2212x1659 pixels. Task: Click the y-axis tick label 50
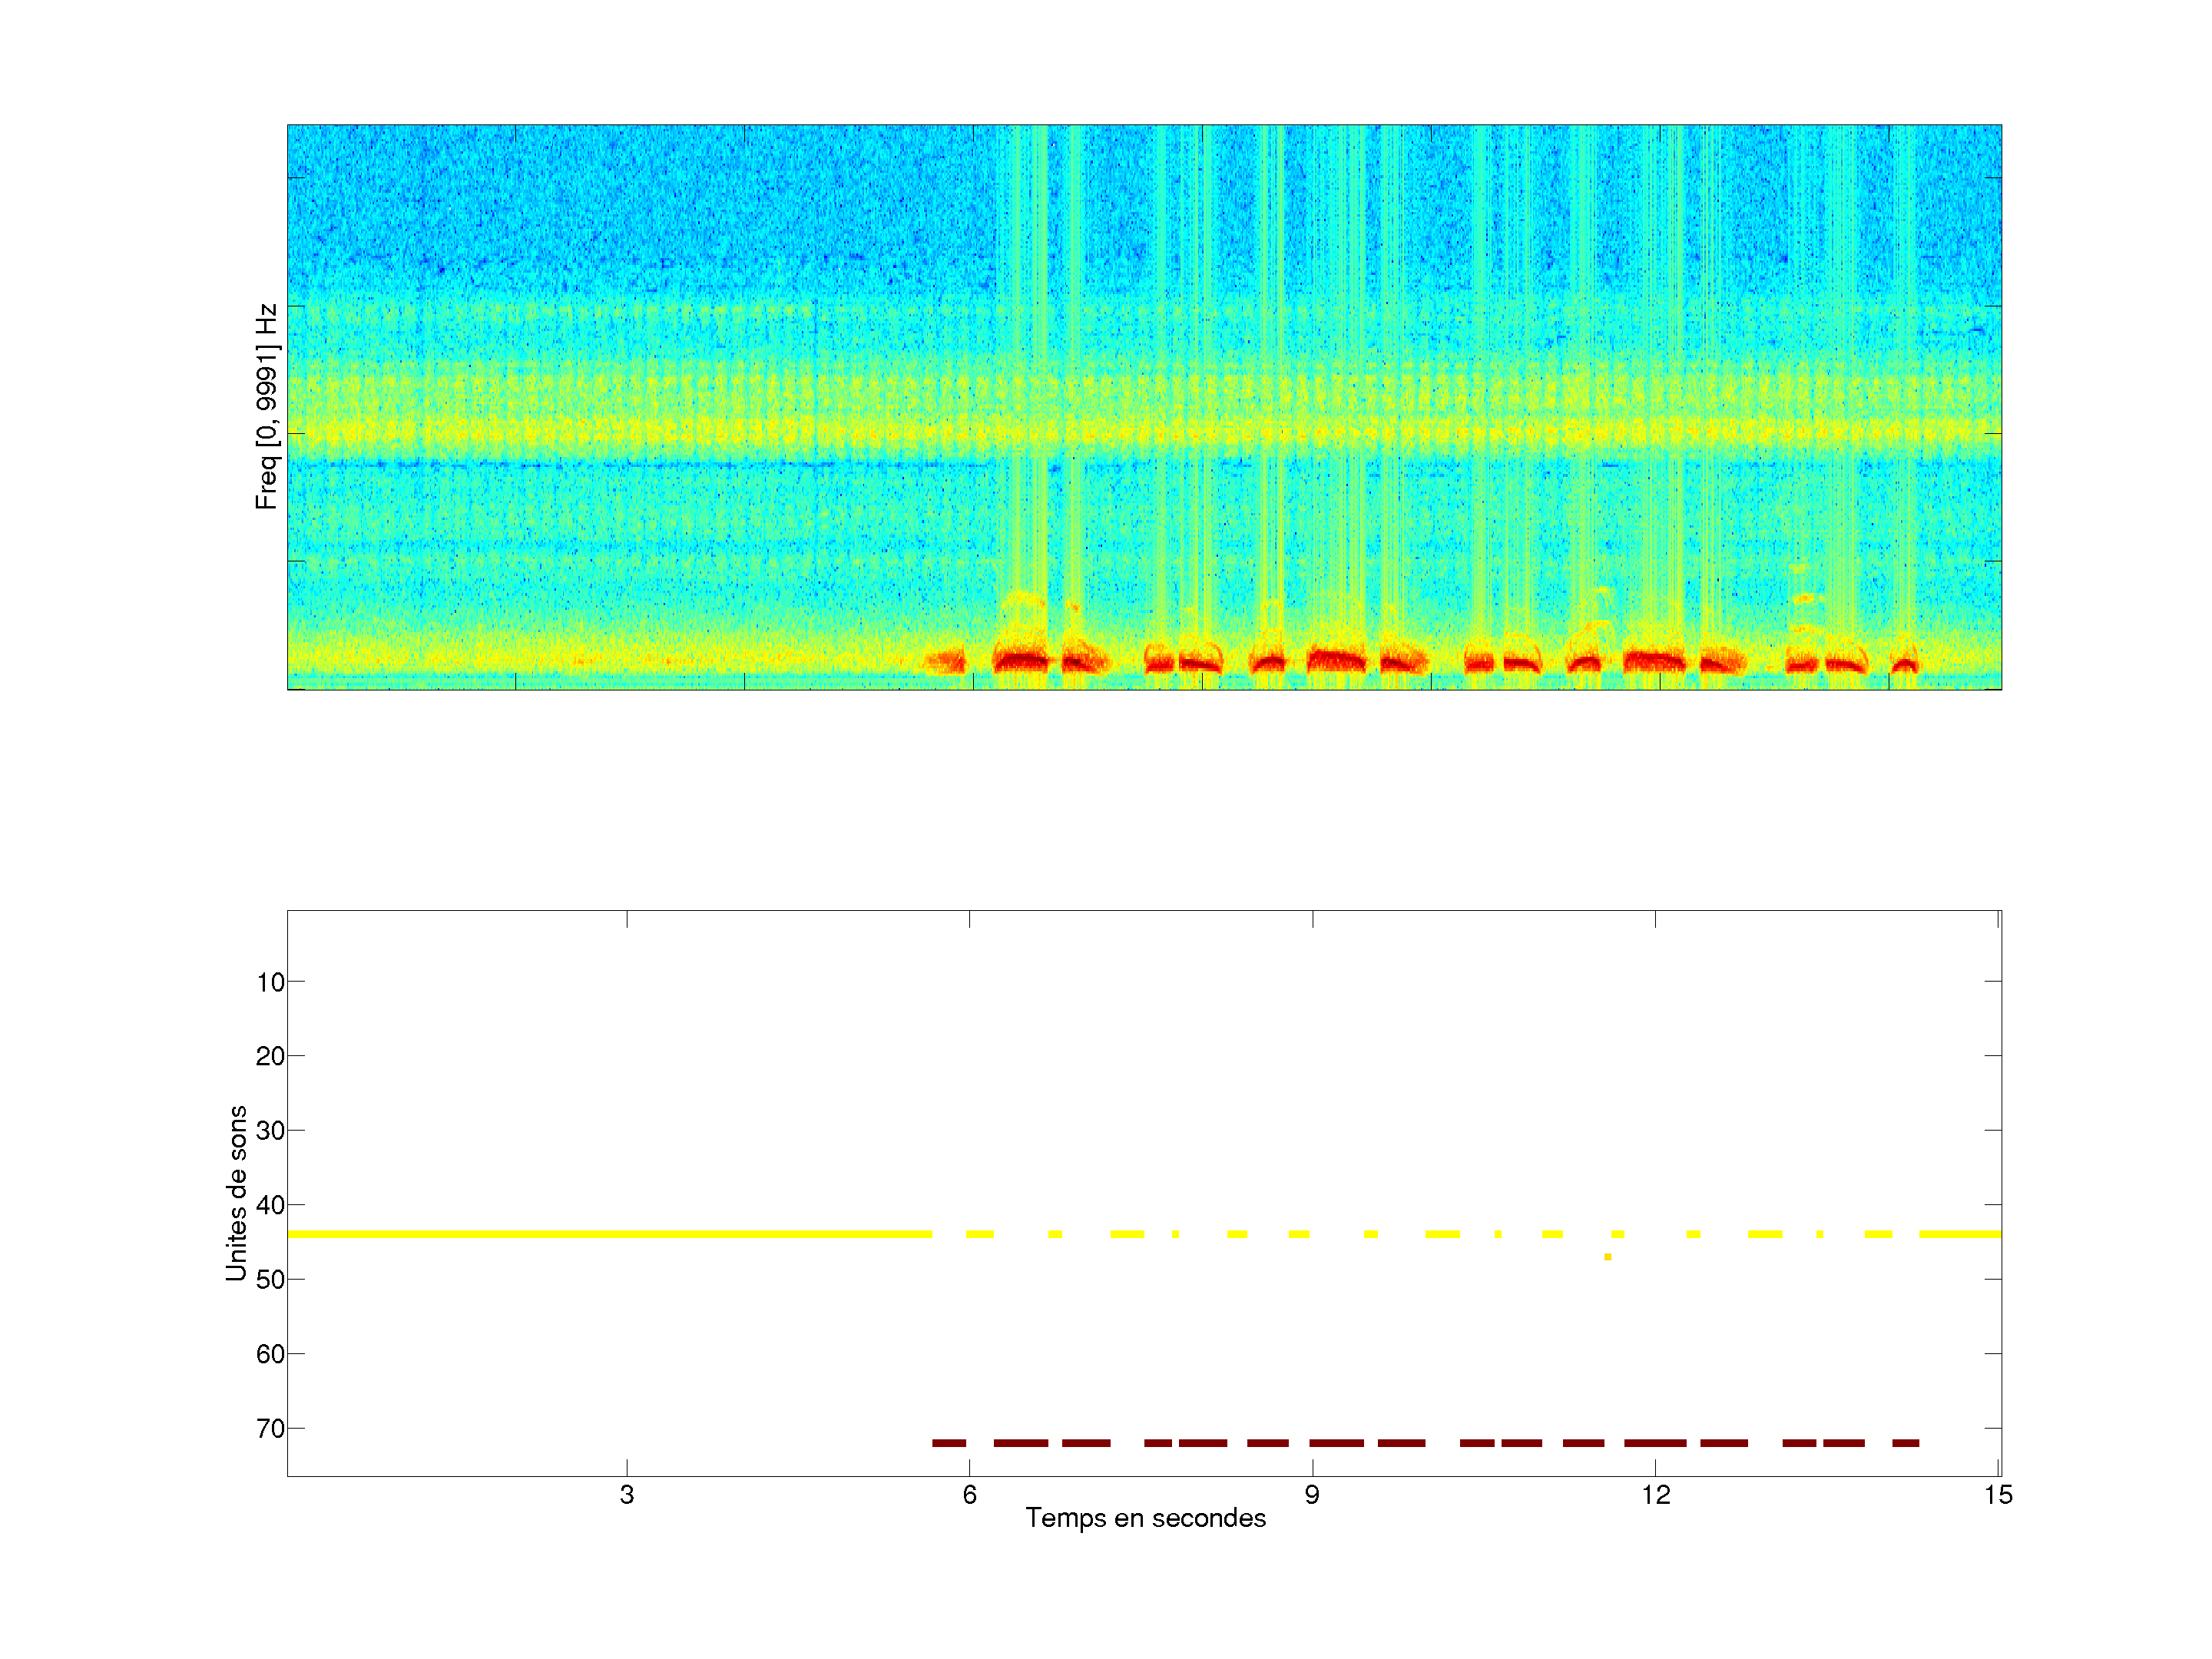(270, 1280)
